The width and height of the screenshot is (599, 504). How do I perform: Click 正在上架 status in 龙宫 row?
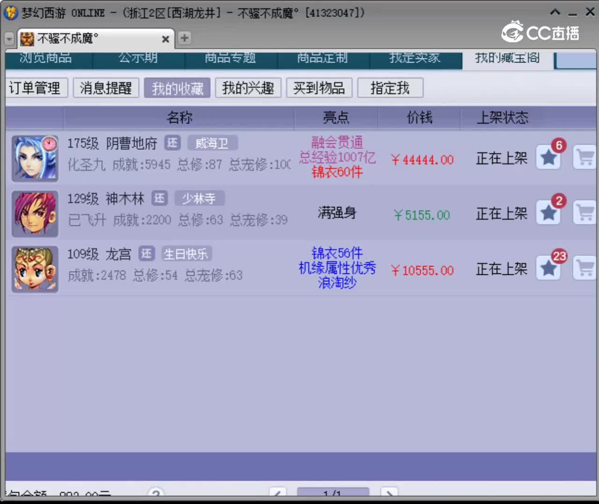(x=502, y=269)
